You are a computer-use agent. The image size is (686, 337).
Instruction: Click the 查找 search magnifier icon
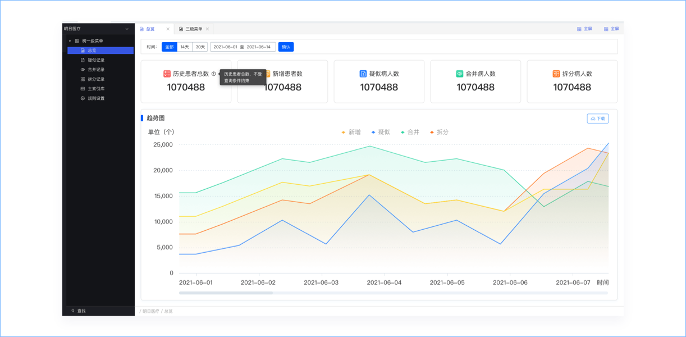tap(73, 311)
